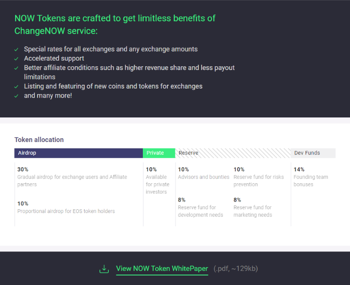Click the checkmark beside Special rates
Image resolution: width=350 pixels, height=285 pixels.
point(16,50)
